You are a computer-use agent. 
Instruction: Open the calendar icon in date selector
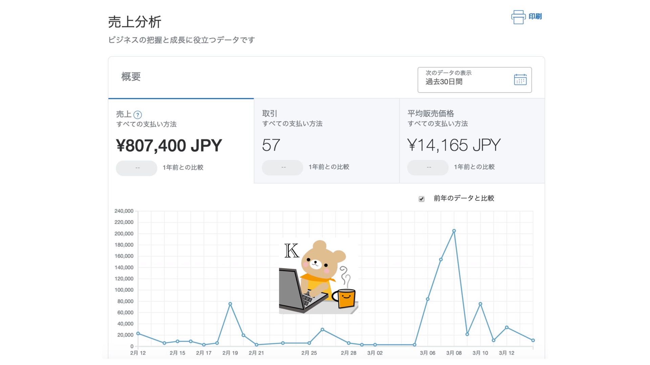[x=520, y=80]
